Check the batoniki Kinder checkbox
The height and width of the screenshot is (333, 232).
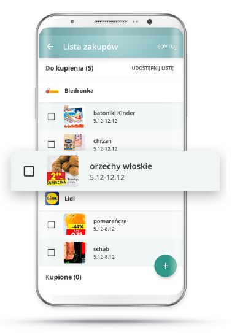(x=51, y=117)
